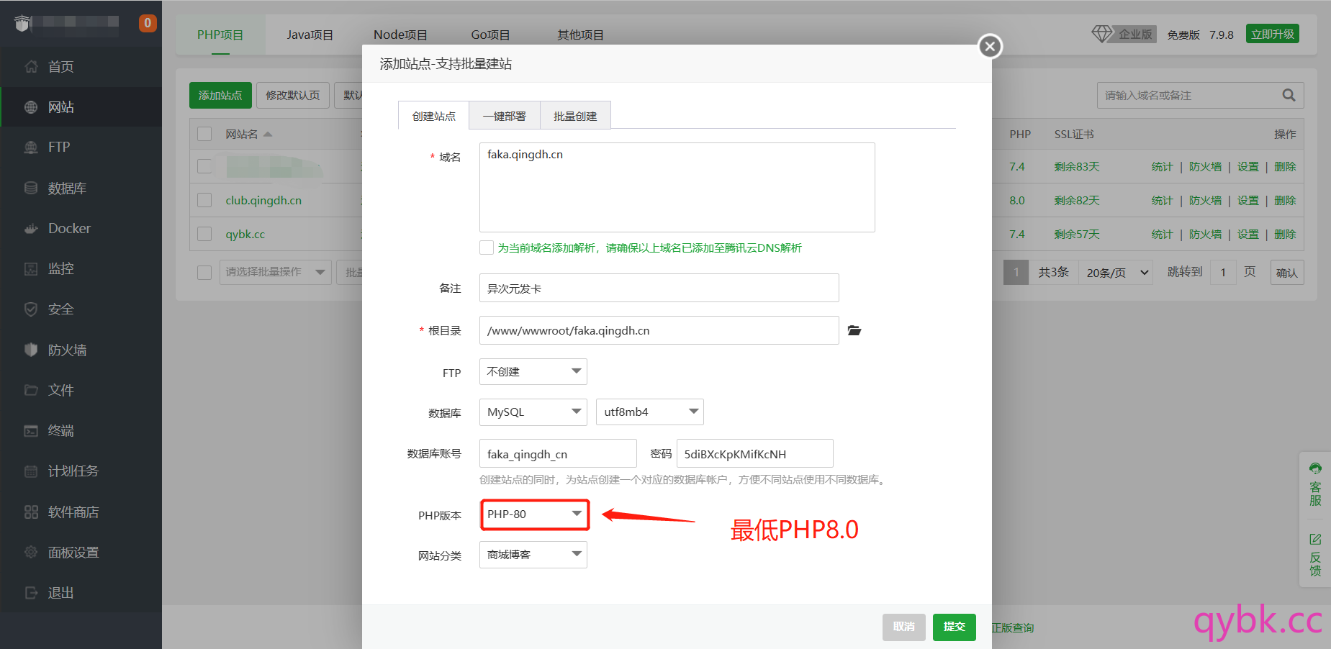The width and height of the screenshot is (1331, 649).
Task: Switch to the 一键部署 tab
Action: click(x=504, y=116)
